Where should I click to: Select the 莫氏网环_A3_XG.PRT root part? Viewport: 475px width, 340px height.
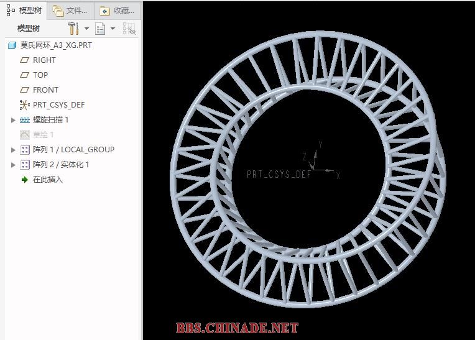pyautogui.click(x=56, y=45)
